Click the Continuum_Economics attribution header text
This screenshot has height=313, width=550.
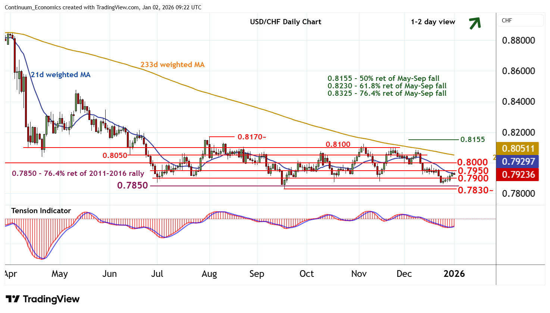(x=103, y=7)
